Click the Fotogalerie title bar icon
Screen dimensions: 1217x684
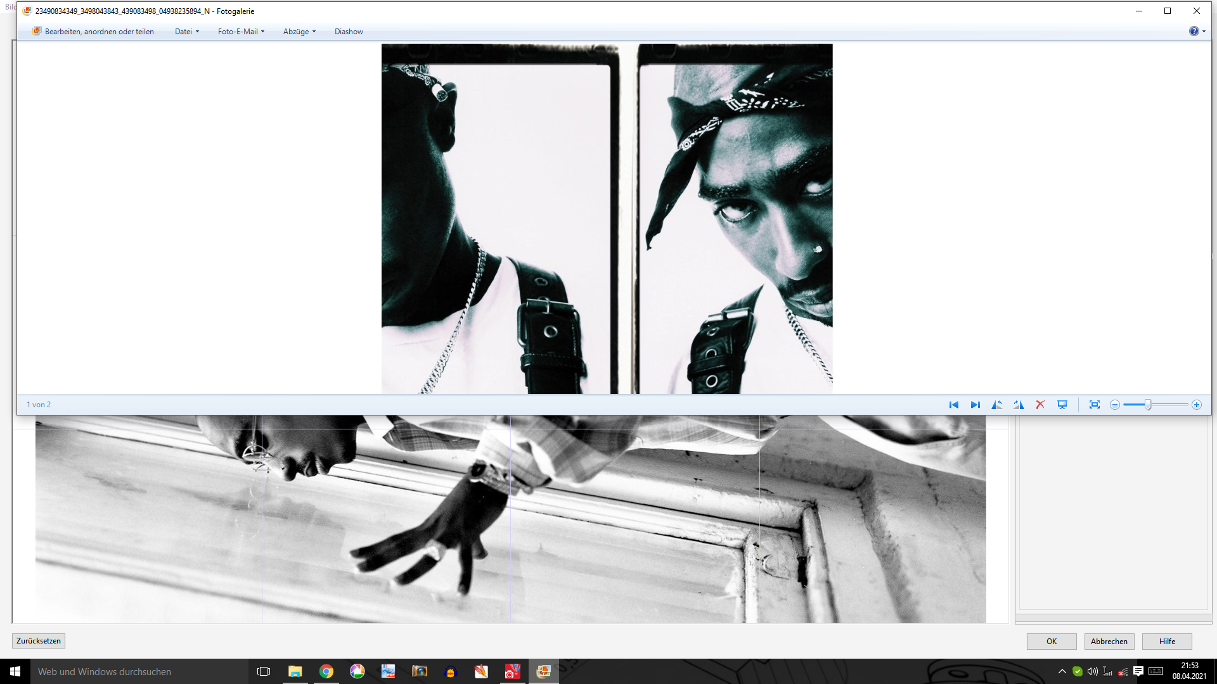tap(27, 11)
